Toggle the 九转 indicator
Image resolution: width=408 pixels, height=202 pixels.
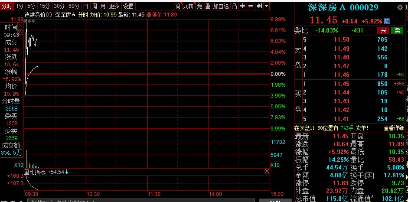[x=188, y=6]
